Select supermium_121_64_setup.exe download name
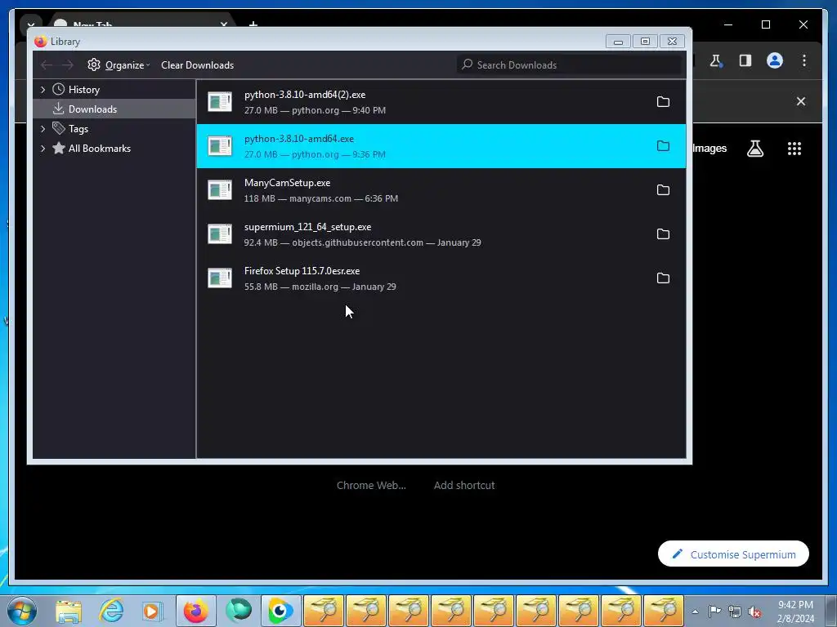The width and height of the screenshot is (837, 627). pos(307,227)
